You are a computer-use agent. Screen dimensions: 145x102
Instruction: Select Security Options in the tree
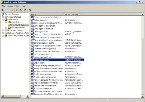coord(18,28)
